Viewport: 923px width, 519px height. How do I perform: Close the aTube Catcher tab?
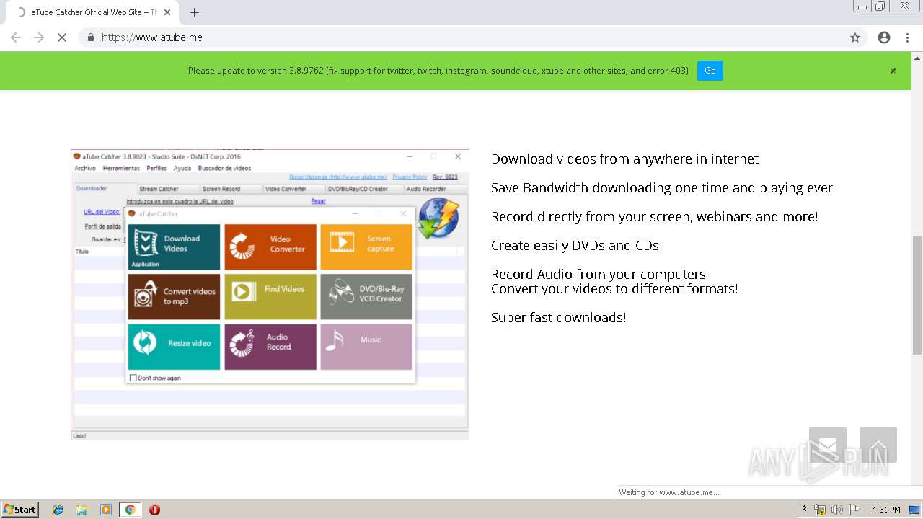click(x=168, y=12)
